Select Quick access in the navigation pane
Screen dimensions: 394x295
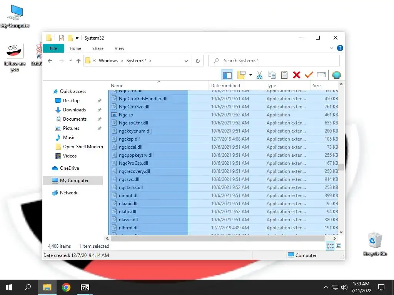pos(73,91)
